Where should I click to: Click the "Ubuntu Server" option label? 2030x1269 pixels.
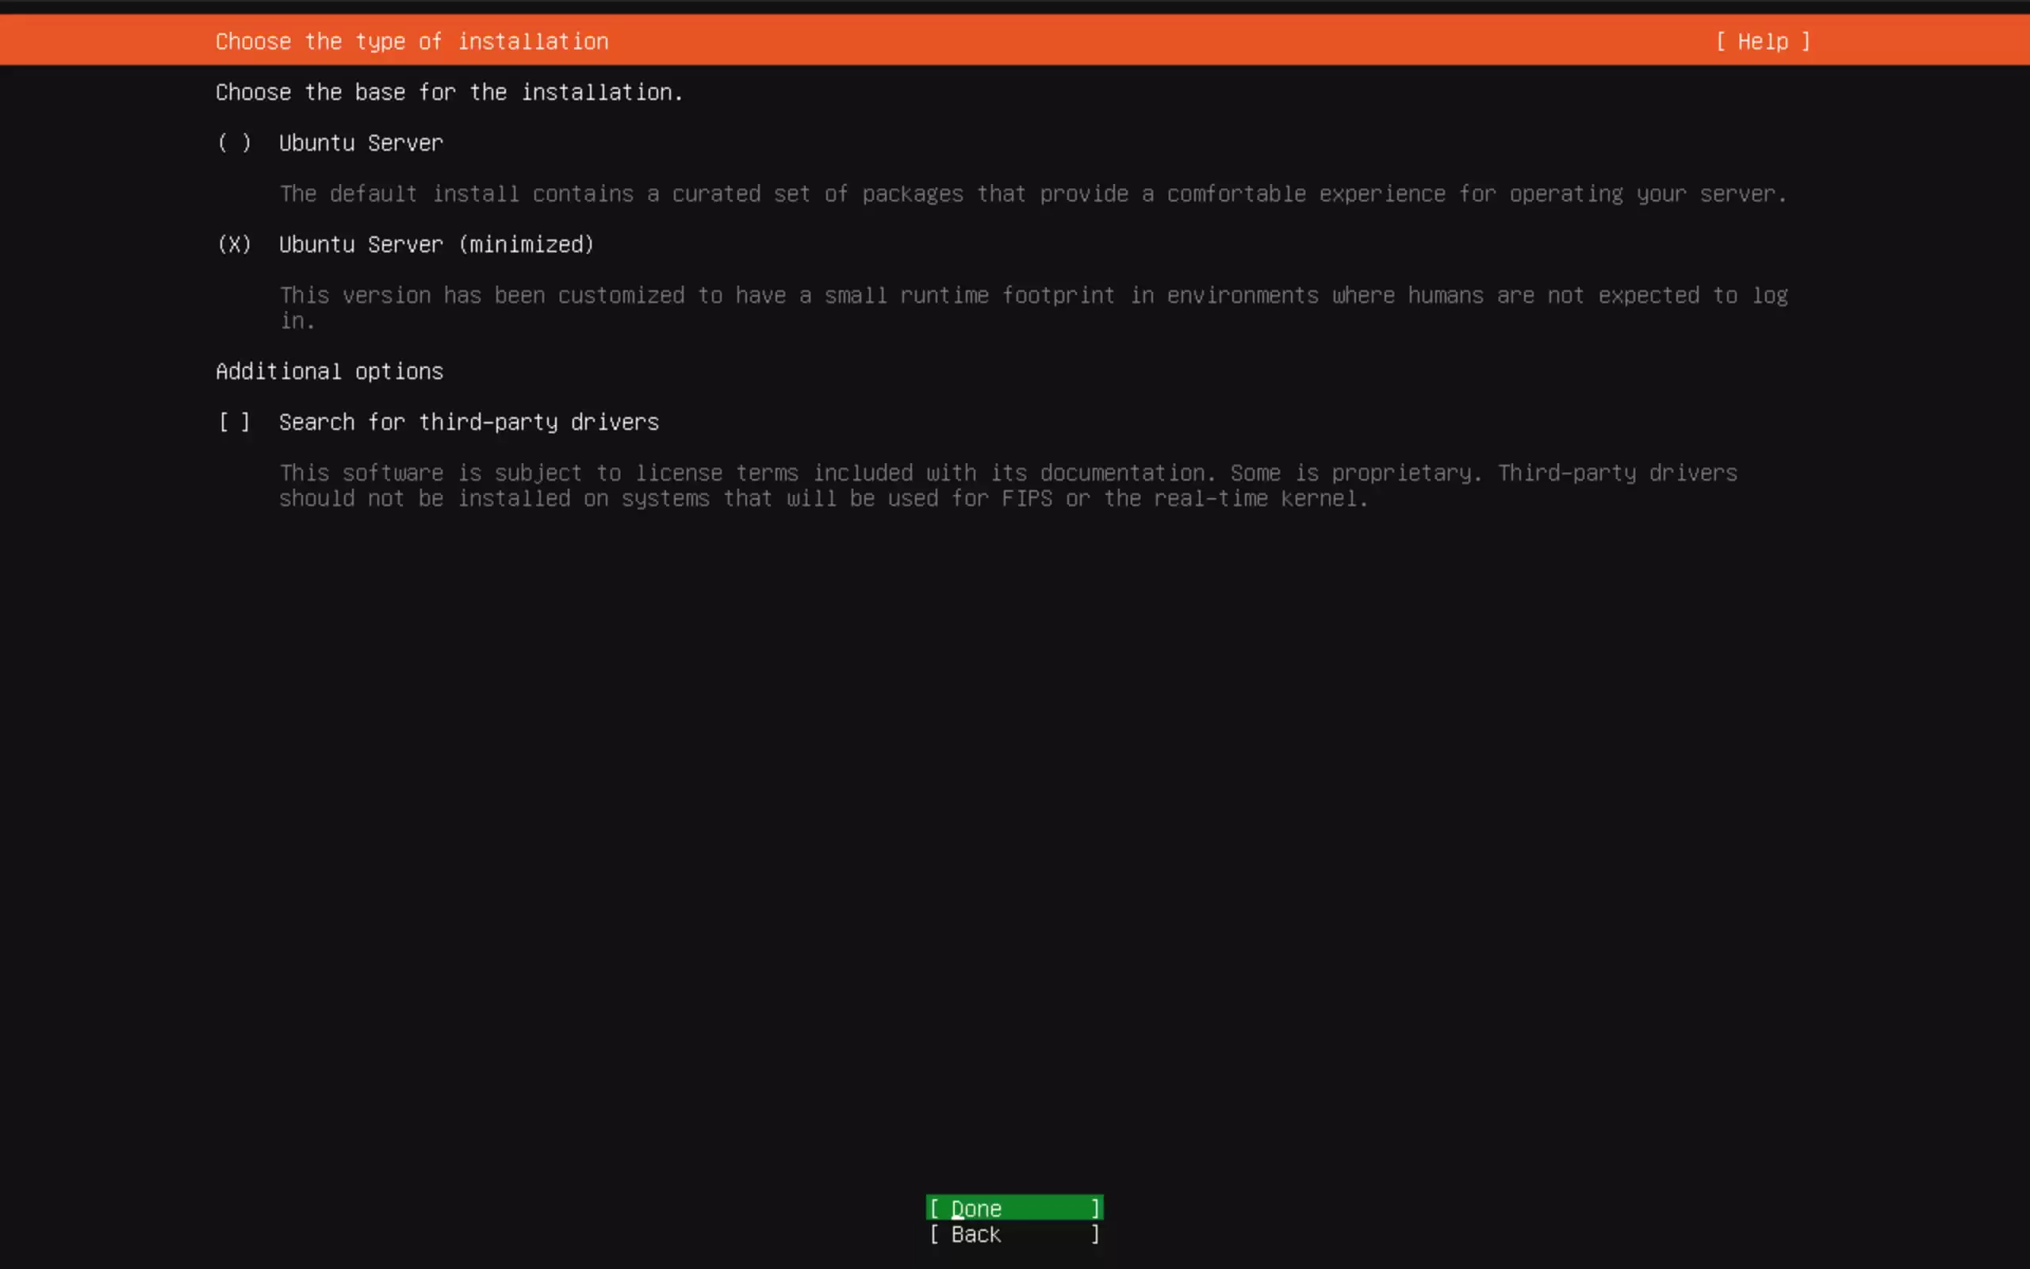pyautogui.click(x=361, y=143)
